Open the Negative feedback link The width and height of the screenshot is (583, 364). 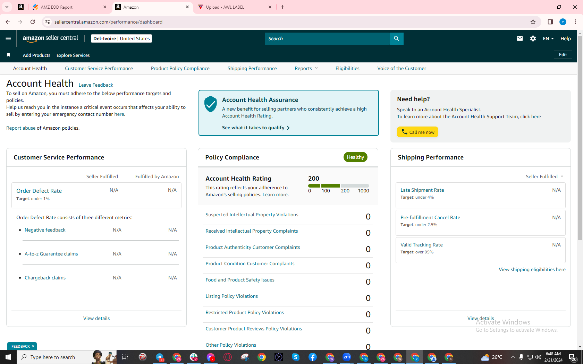point(45,230)
